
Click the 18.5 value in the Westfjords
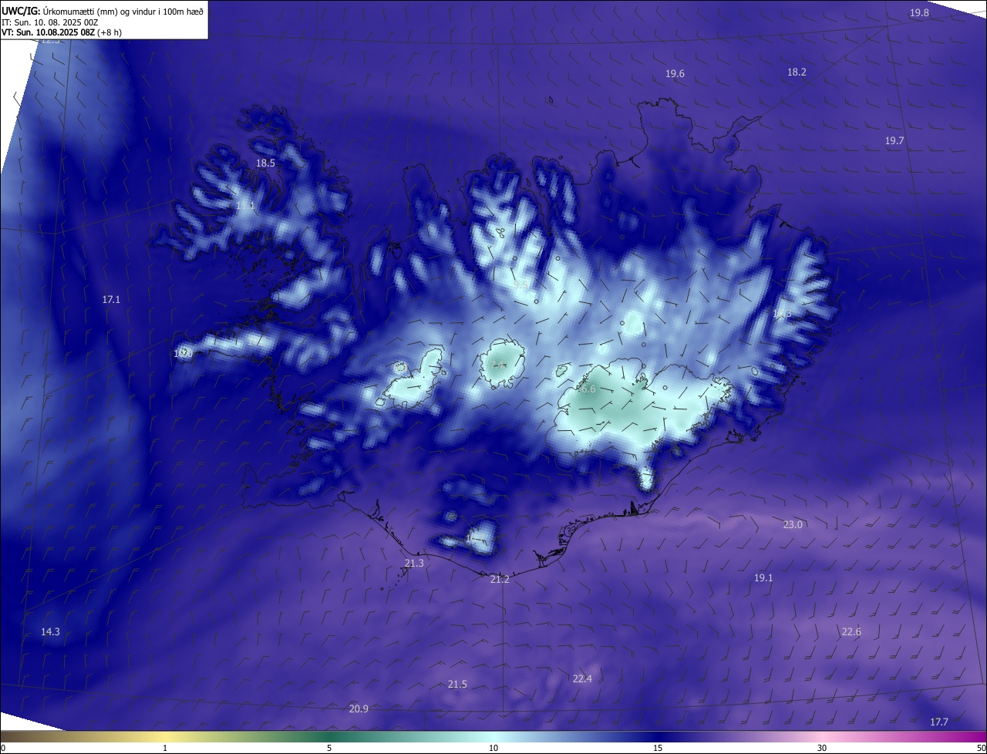pyautogui.click(x=265, y=163)
